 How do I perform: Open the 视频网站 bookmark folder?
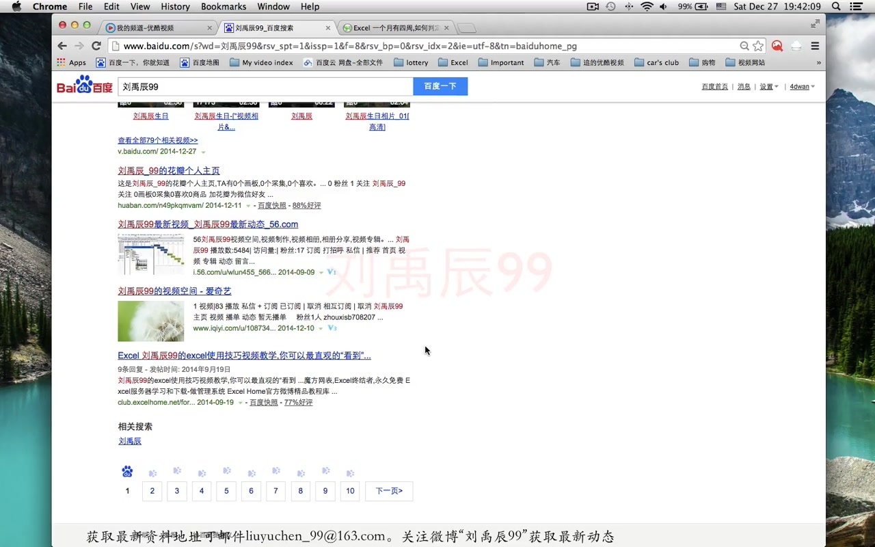[745, 62]
